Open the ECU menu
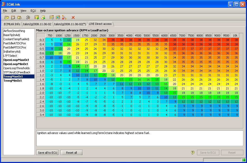The height and width of the screenshot is (163, 247). click(x=33, y=11)
